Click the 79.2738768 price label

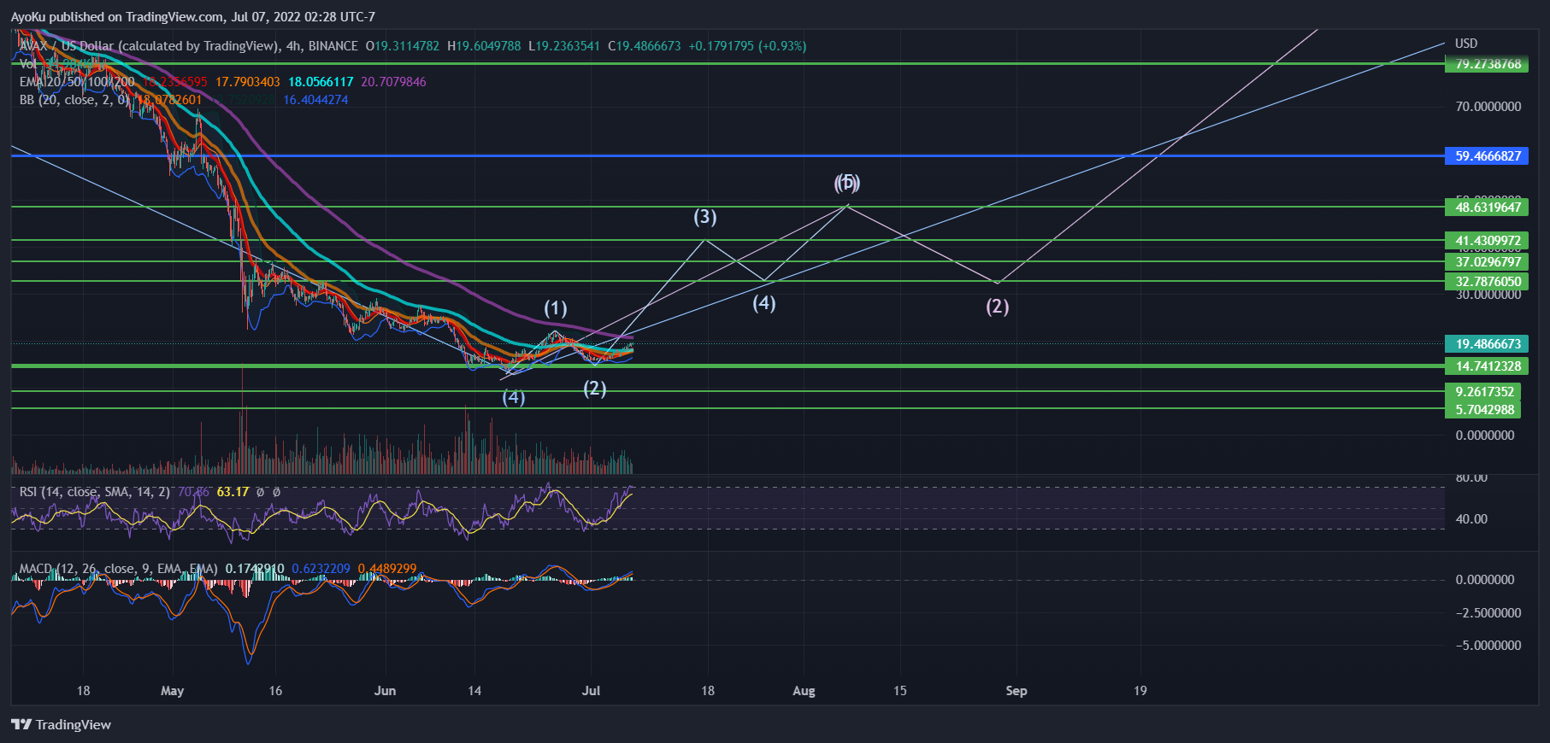point(1487,64)
